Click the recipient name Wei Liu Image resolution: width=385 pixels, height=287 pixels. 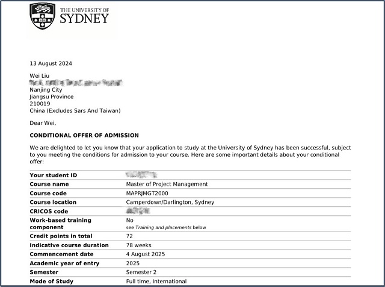[40, 75]
